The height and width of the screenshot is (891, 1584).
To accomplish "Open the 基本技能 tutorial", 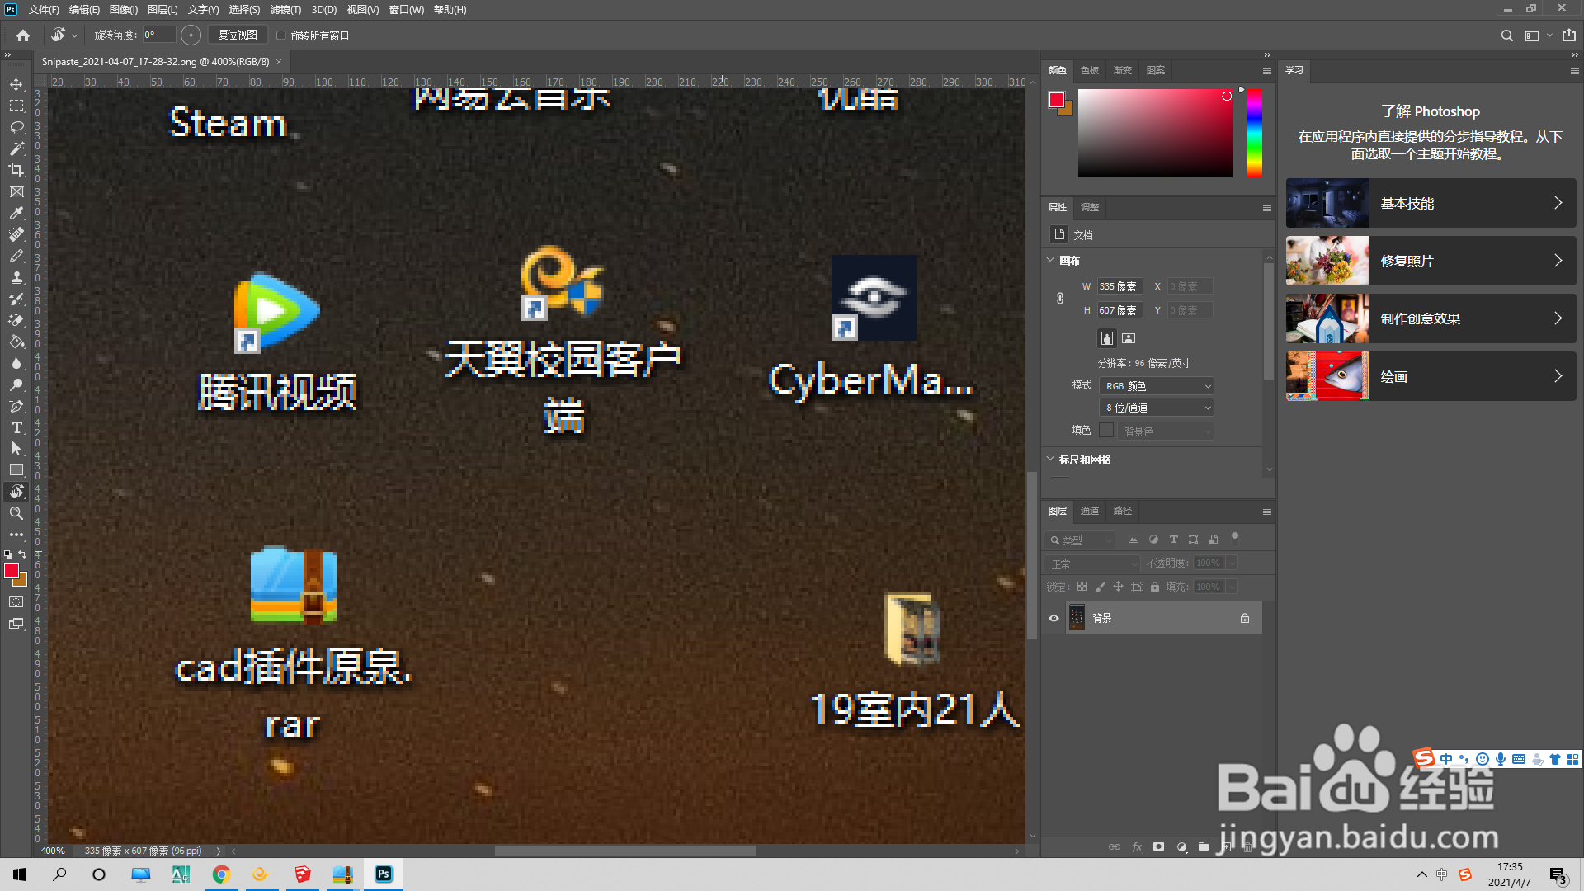I will [1431, 203].
